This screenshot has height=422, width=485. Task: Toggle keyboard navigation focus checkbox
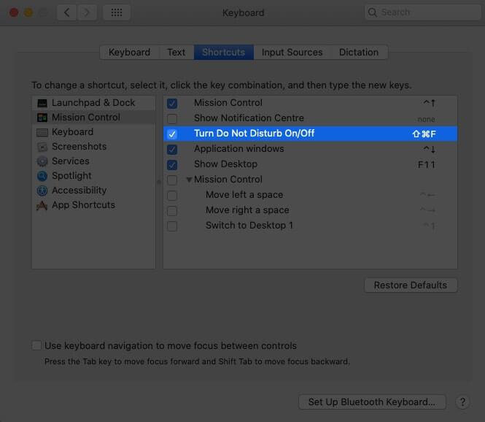coord(36,345)
